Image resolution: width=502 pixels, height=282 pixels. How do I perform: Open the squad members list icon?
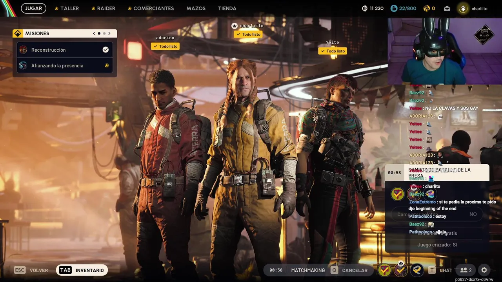coord(466,270)
